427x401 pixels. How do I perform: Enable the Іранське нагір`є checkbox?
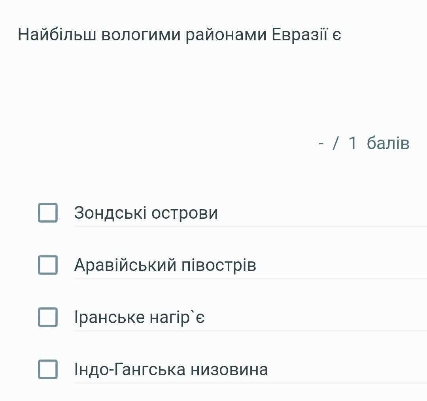(48, 317)
